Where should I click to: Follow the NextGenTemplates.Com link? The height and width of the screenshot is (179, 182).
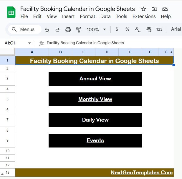[142, 173]
